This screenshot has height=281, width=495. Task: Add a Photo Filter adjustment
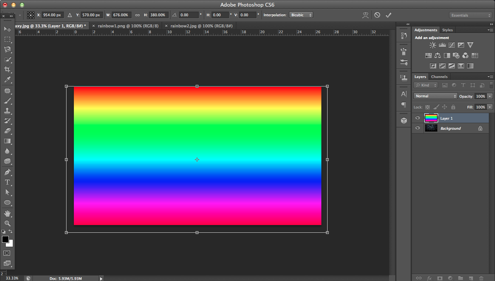coord(456,56)
